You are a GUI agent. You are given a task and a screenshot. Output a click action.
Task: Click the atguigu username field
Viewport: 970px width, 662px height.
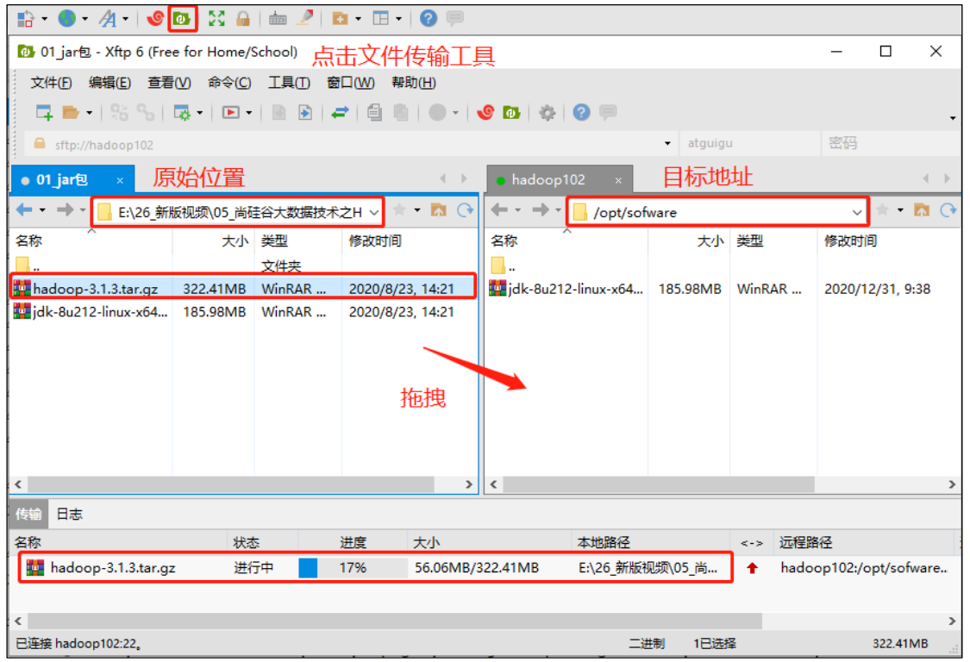click(x=750, y=144)
